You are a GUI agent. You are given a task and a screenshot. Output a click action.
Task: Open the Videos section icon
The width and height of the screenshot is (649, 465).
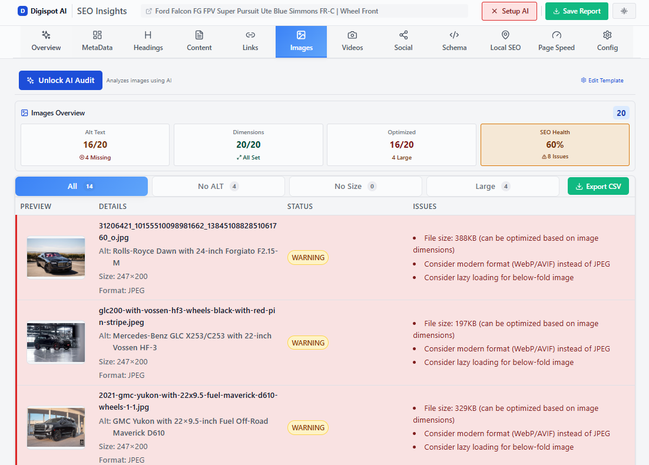coord(352,35)
